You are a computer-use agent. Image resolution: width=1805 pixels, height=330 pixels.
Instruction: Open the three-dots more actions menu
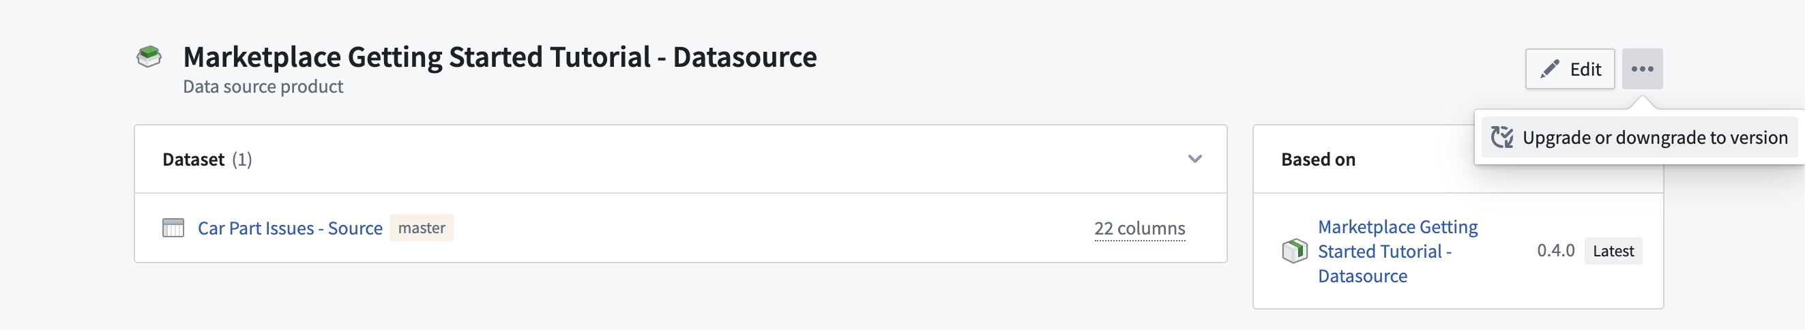(x=1642, y=69)
